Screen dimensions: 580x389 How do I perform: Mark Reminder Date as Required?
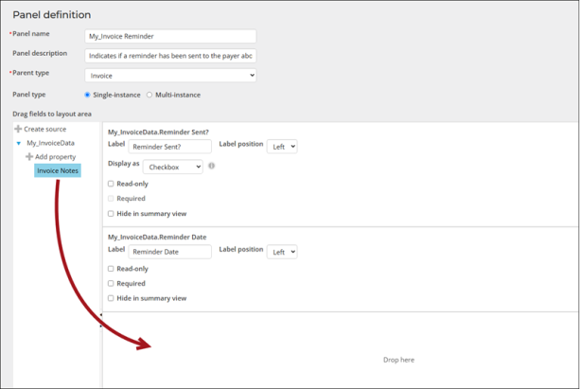pyautogui.click(x=111, y=283)
